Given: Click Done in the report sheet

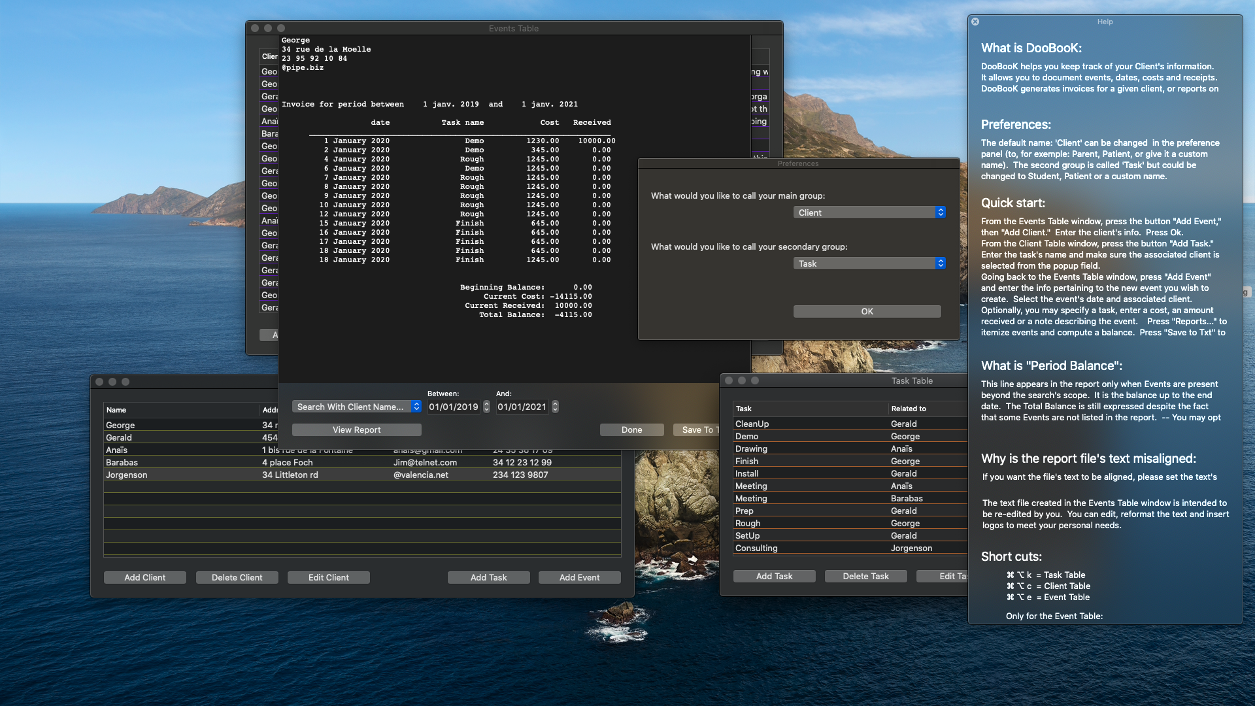Looking at the screenshot, I should click(631, 429).
